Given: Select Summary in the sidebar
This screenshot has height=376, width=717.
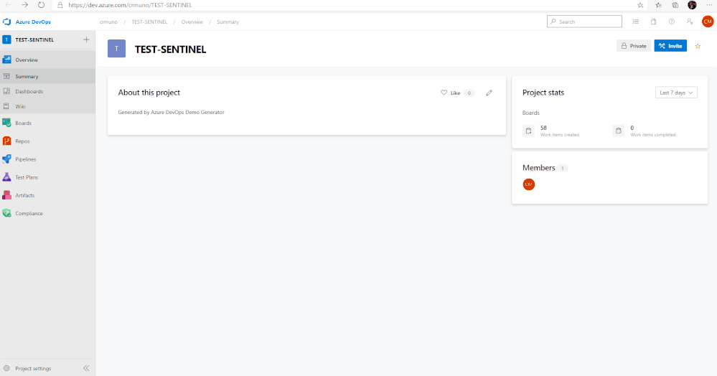Looking at the screenshot, I should 47,76.
